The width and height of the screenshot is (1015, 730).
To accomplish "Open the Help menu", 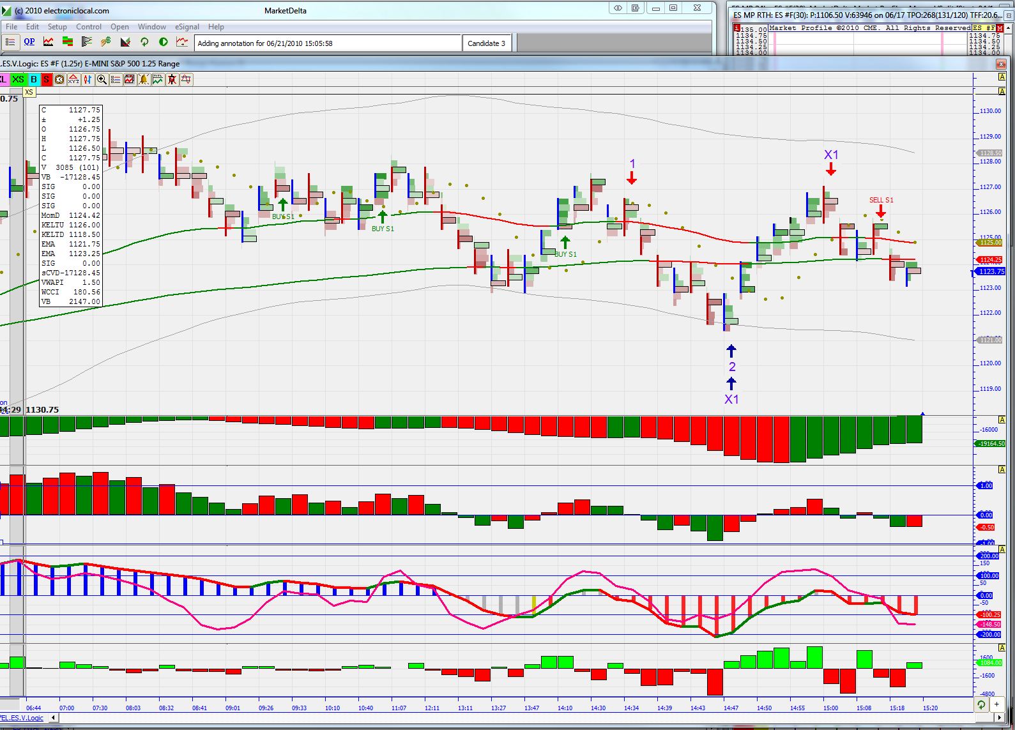I will pos(216,27).
